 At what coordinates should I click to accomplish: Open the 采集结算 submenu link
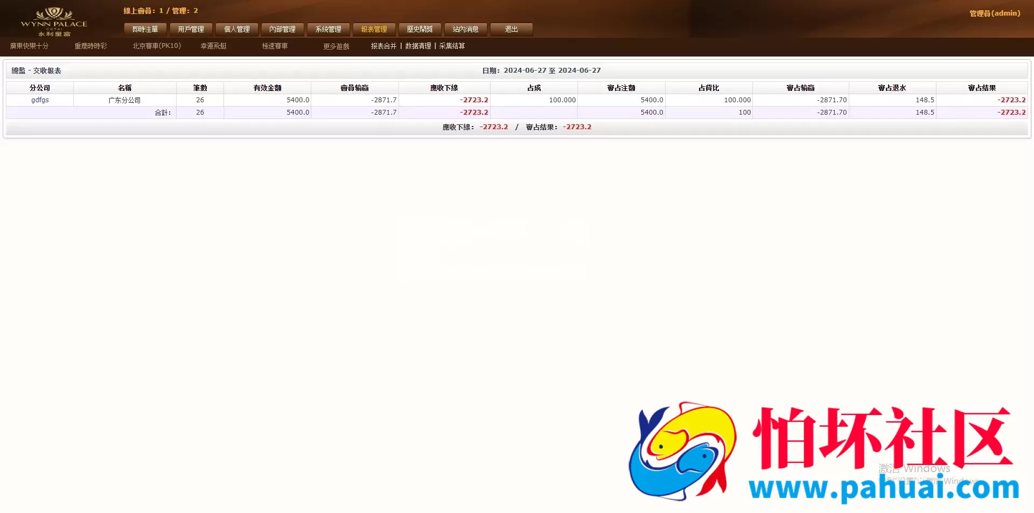[452, 46]
